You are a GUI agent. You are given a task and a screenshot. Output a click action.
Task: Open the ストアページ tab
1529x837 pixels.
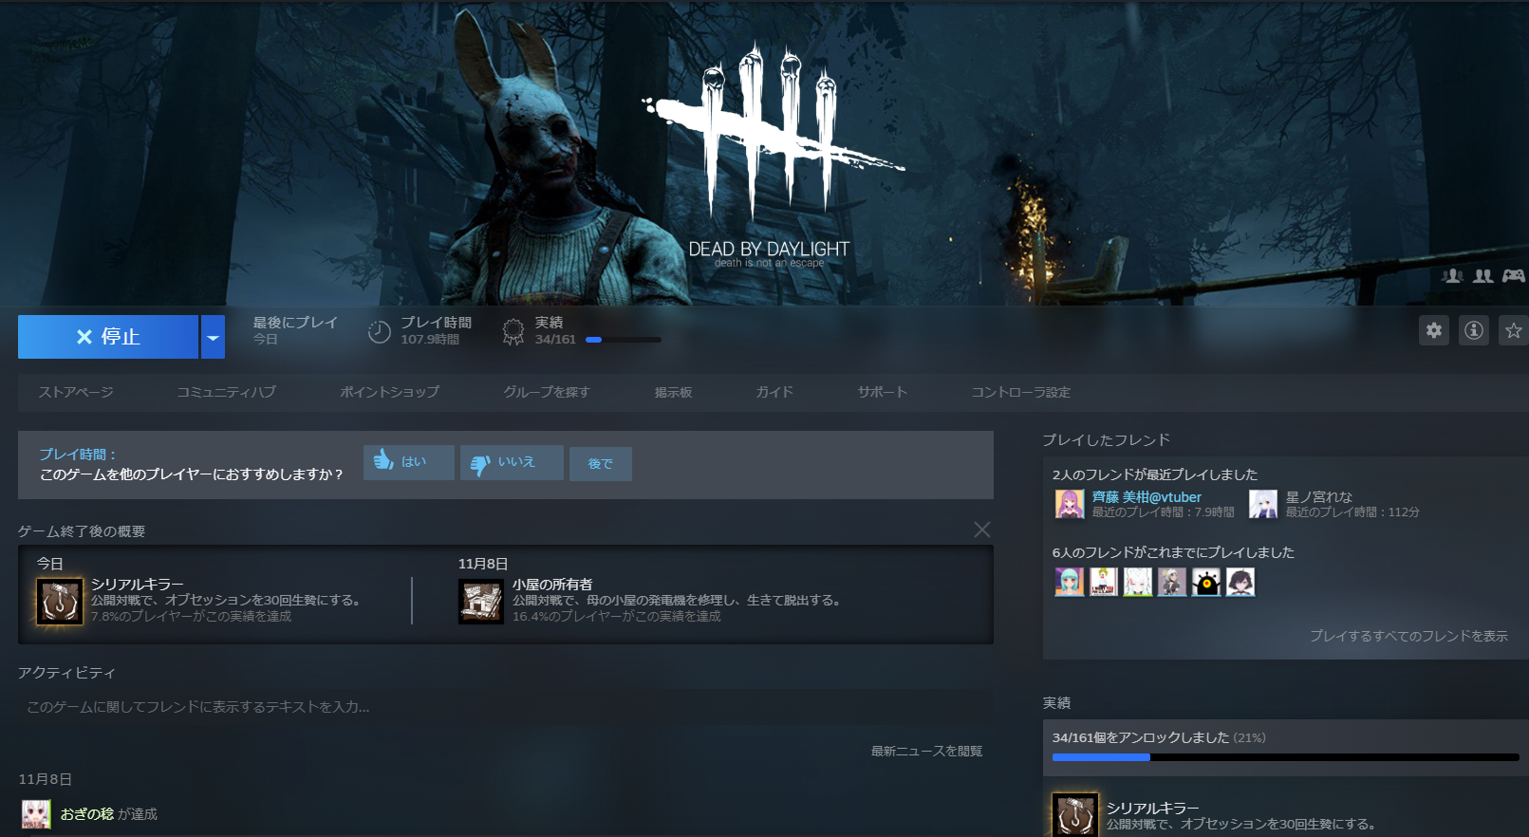coord(76,392)
